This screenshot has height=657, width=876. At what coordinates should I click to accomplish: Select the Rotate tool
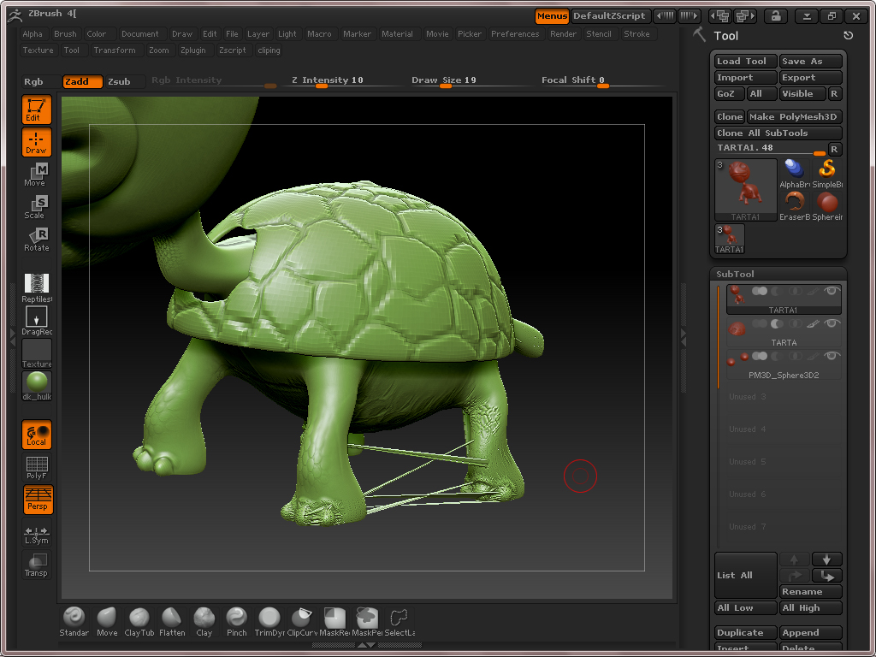[x=36, y=240]
